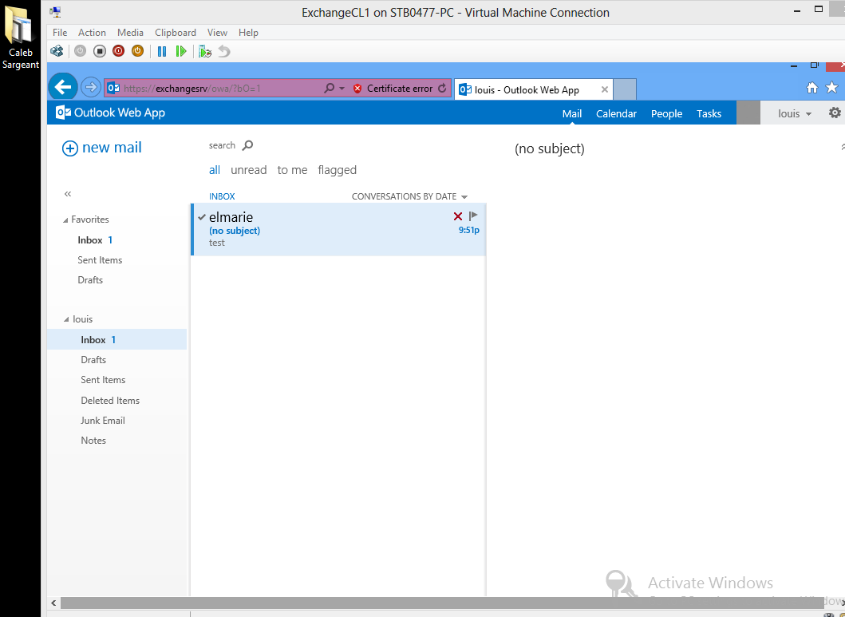Select the louis - Outlook Web App tab
The width and height of the screenshot is (845, 617).
click(526, 90)
